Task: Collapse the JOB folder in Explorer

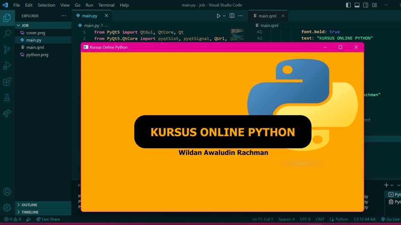Action: pos(43,25)
